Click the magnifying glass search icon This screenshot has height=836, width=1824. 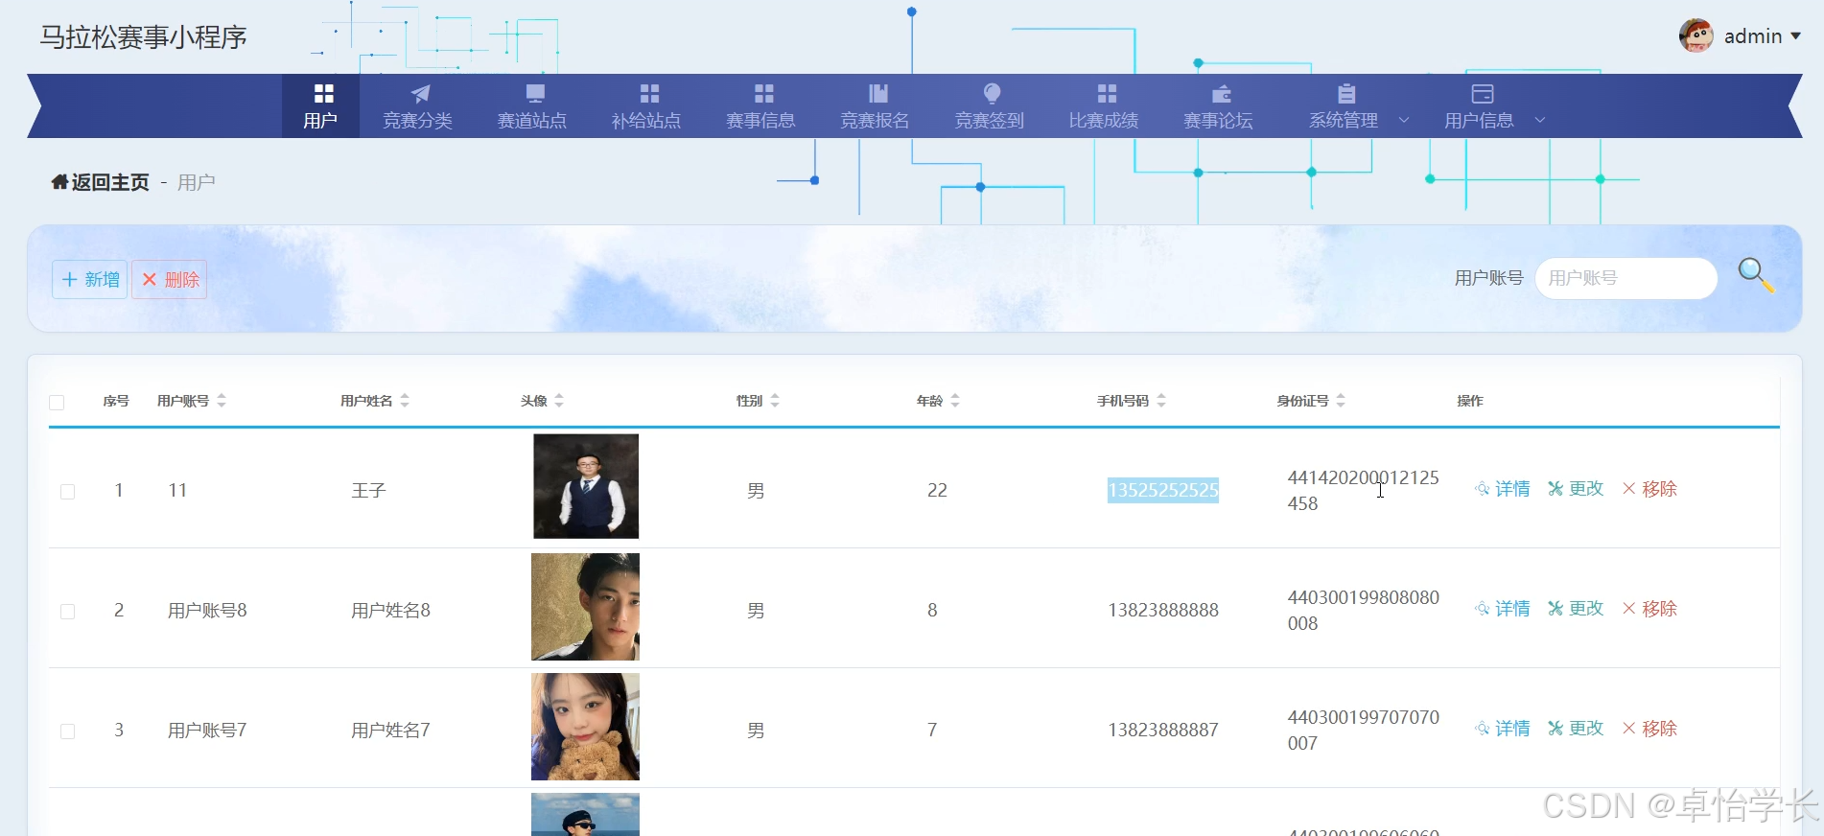1756,276
